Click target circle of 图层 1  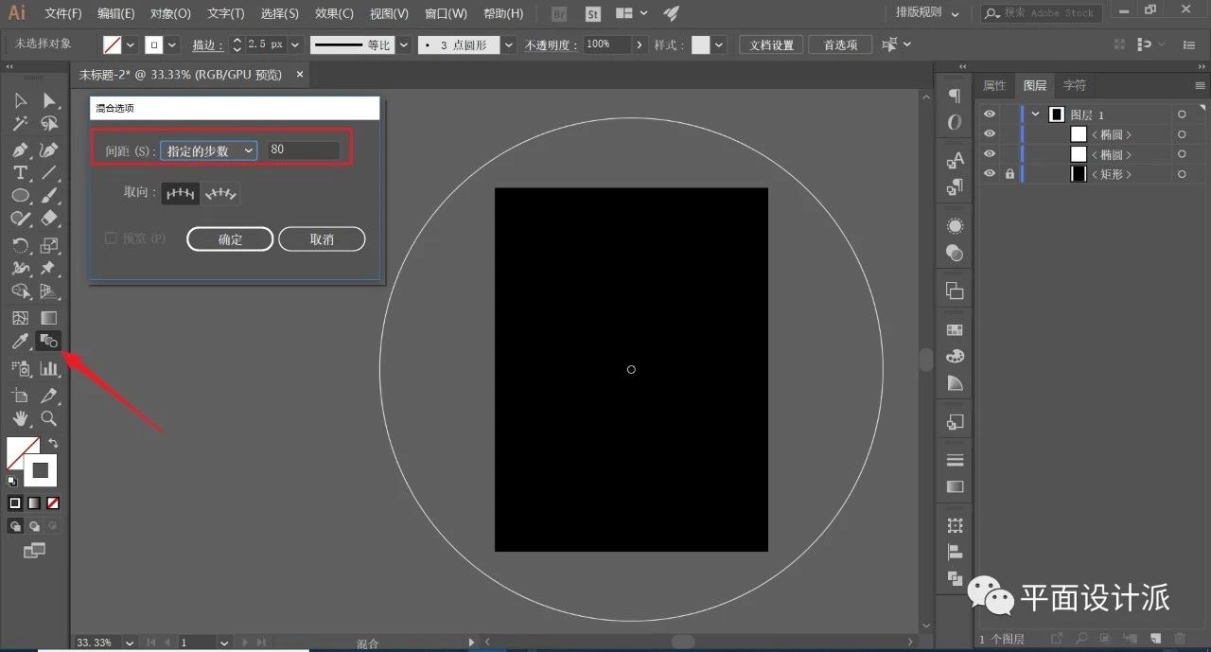pos(1181,115)
